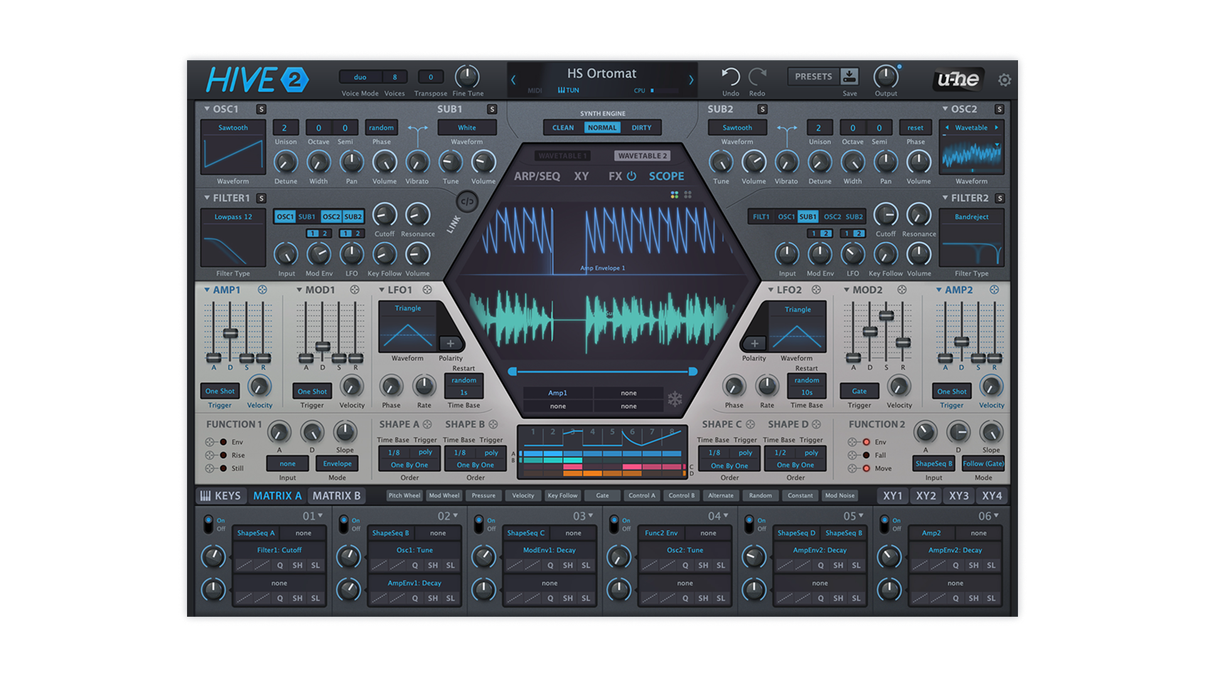
Task: Toggle Matrix A slot 02 On/Off switch
Action: [x=343, y=524]
